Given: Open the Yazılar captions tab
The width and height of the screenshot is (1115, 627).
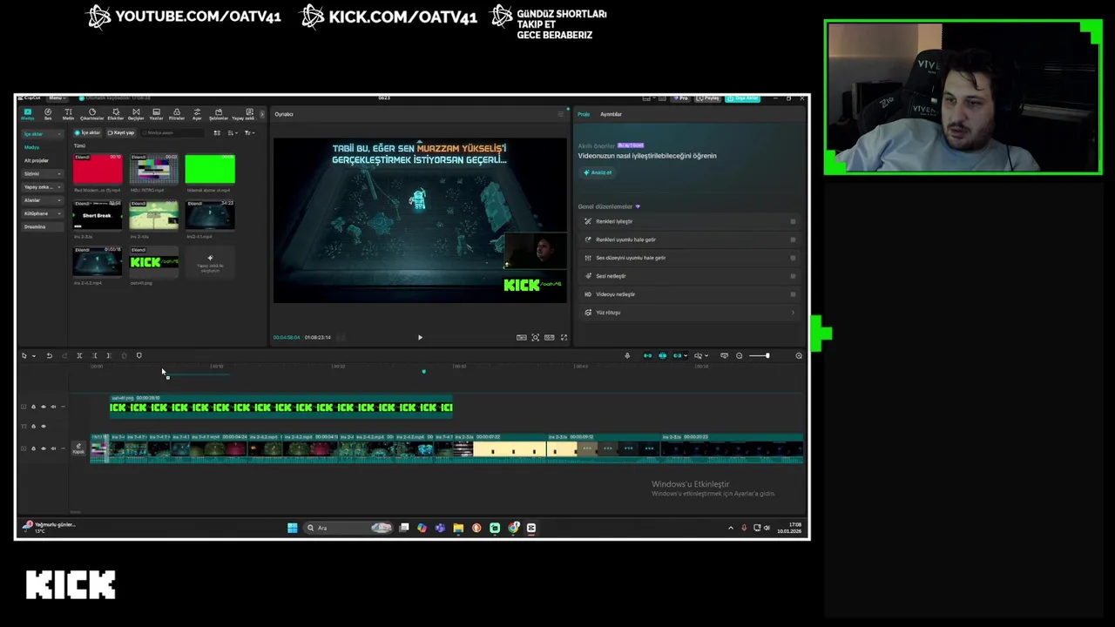Looking at the screenshot, I should point(157,114).
